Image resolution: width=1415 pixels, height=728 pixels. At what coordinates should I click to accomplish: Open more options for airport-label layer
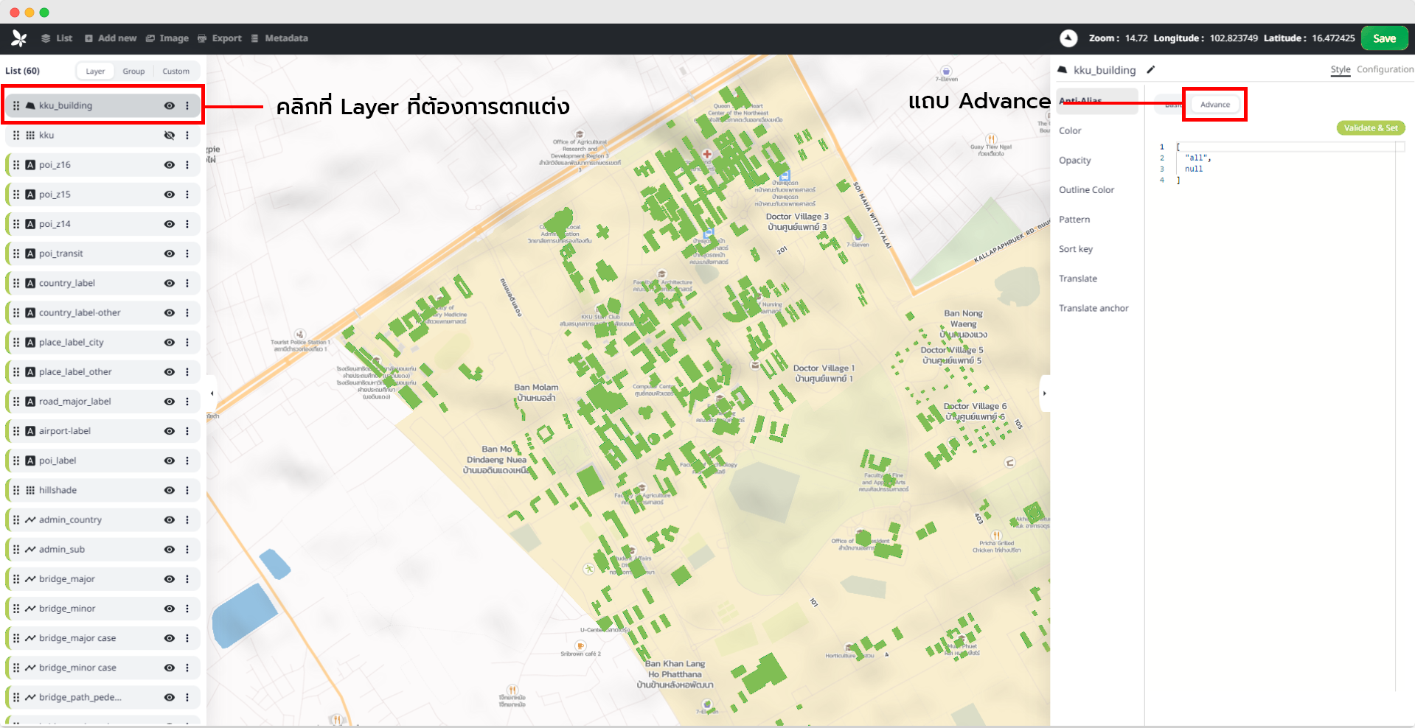pos(187,431)
